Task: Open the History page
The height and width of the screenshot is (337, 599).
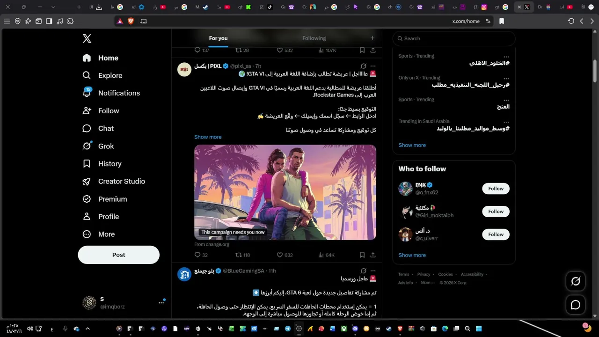Action: click(x=102, y=164)
